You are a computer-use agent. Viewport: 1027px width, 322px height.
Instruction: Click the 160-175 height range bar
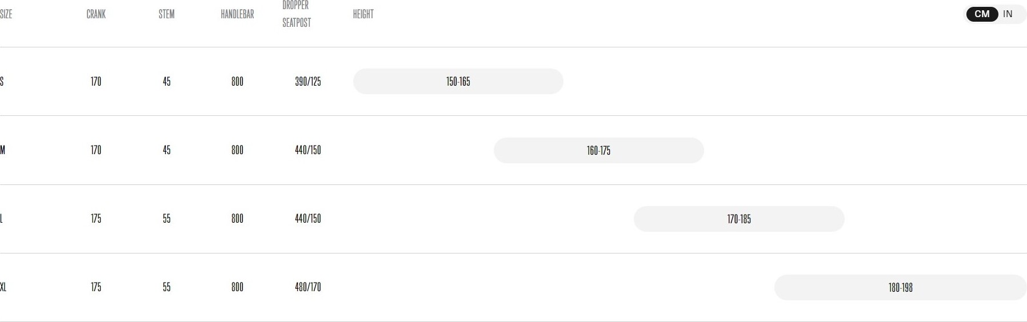(599, 151)
